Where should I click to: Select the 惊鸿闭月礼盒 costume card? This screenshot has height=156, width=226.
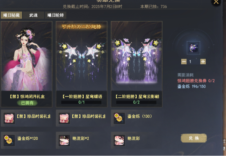click(x=26, y=64)
